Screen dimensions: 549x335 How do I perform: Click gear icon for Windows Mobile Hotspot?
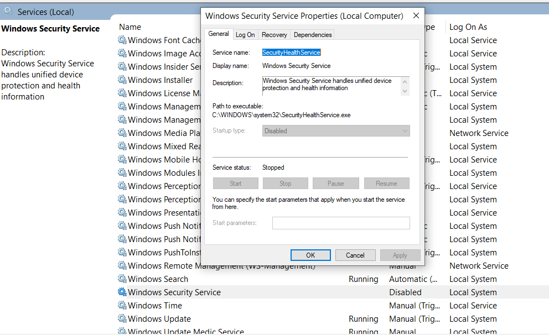(122, 159)
